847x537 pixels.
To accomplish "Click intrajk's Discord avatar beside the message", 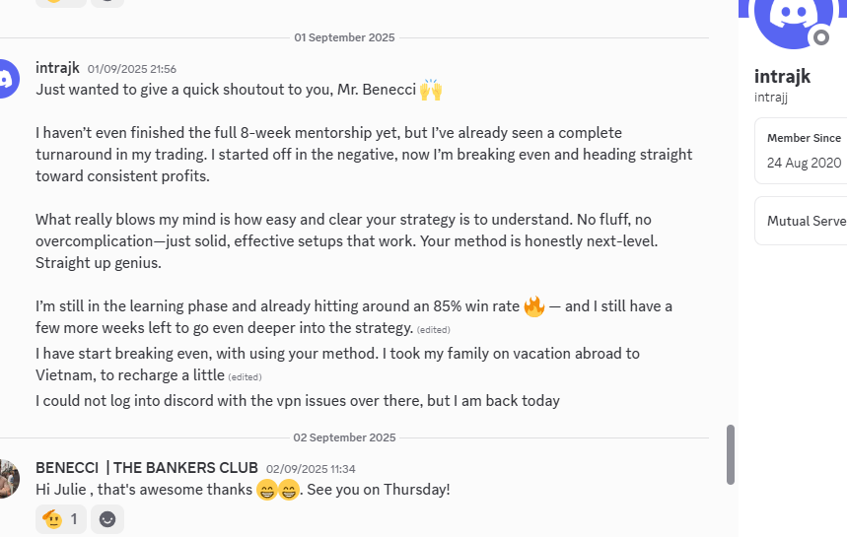I will coord(6,79).
